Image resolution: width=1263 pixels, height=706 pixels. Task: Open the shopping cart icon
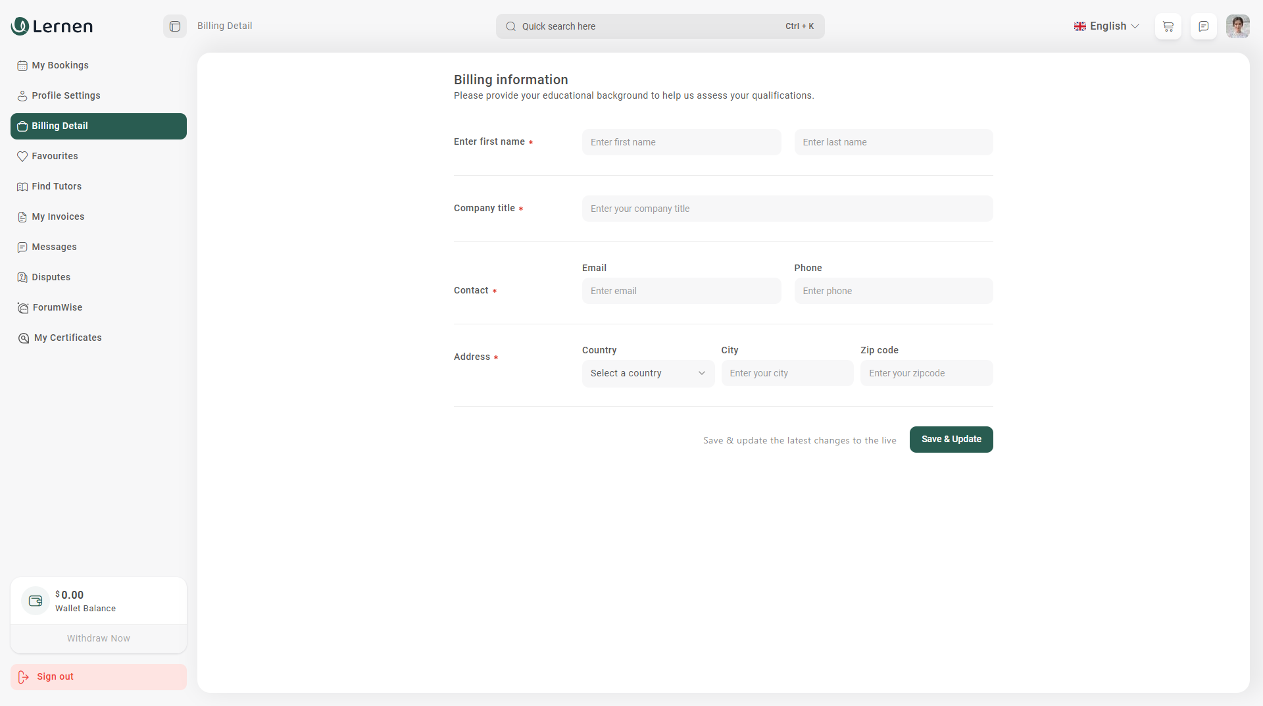tap(1168, 26)
